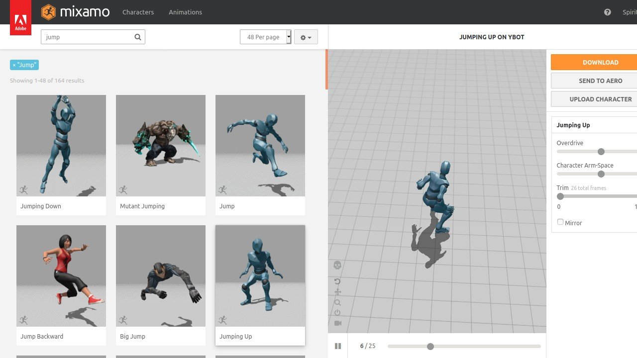
Task: Click the power reset icon in the viewport
Action: click(338, 313)
